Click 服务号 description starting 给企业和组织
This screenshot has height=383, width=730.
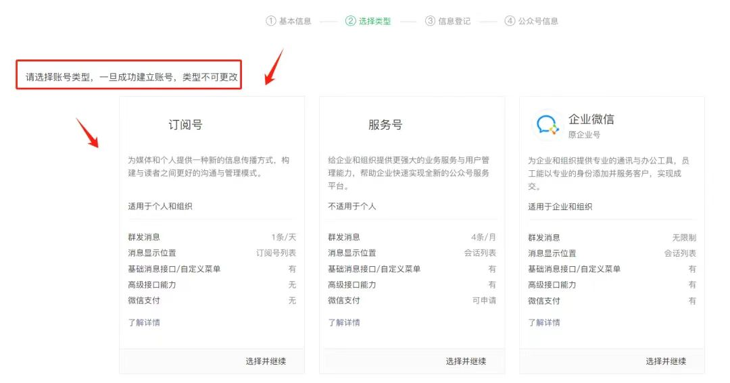409,173
